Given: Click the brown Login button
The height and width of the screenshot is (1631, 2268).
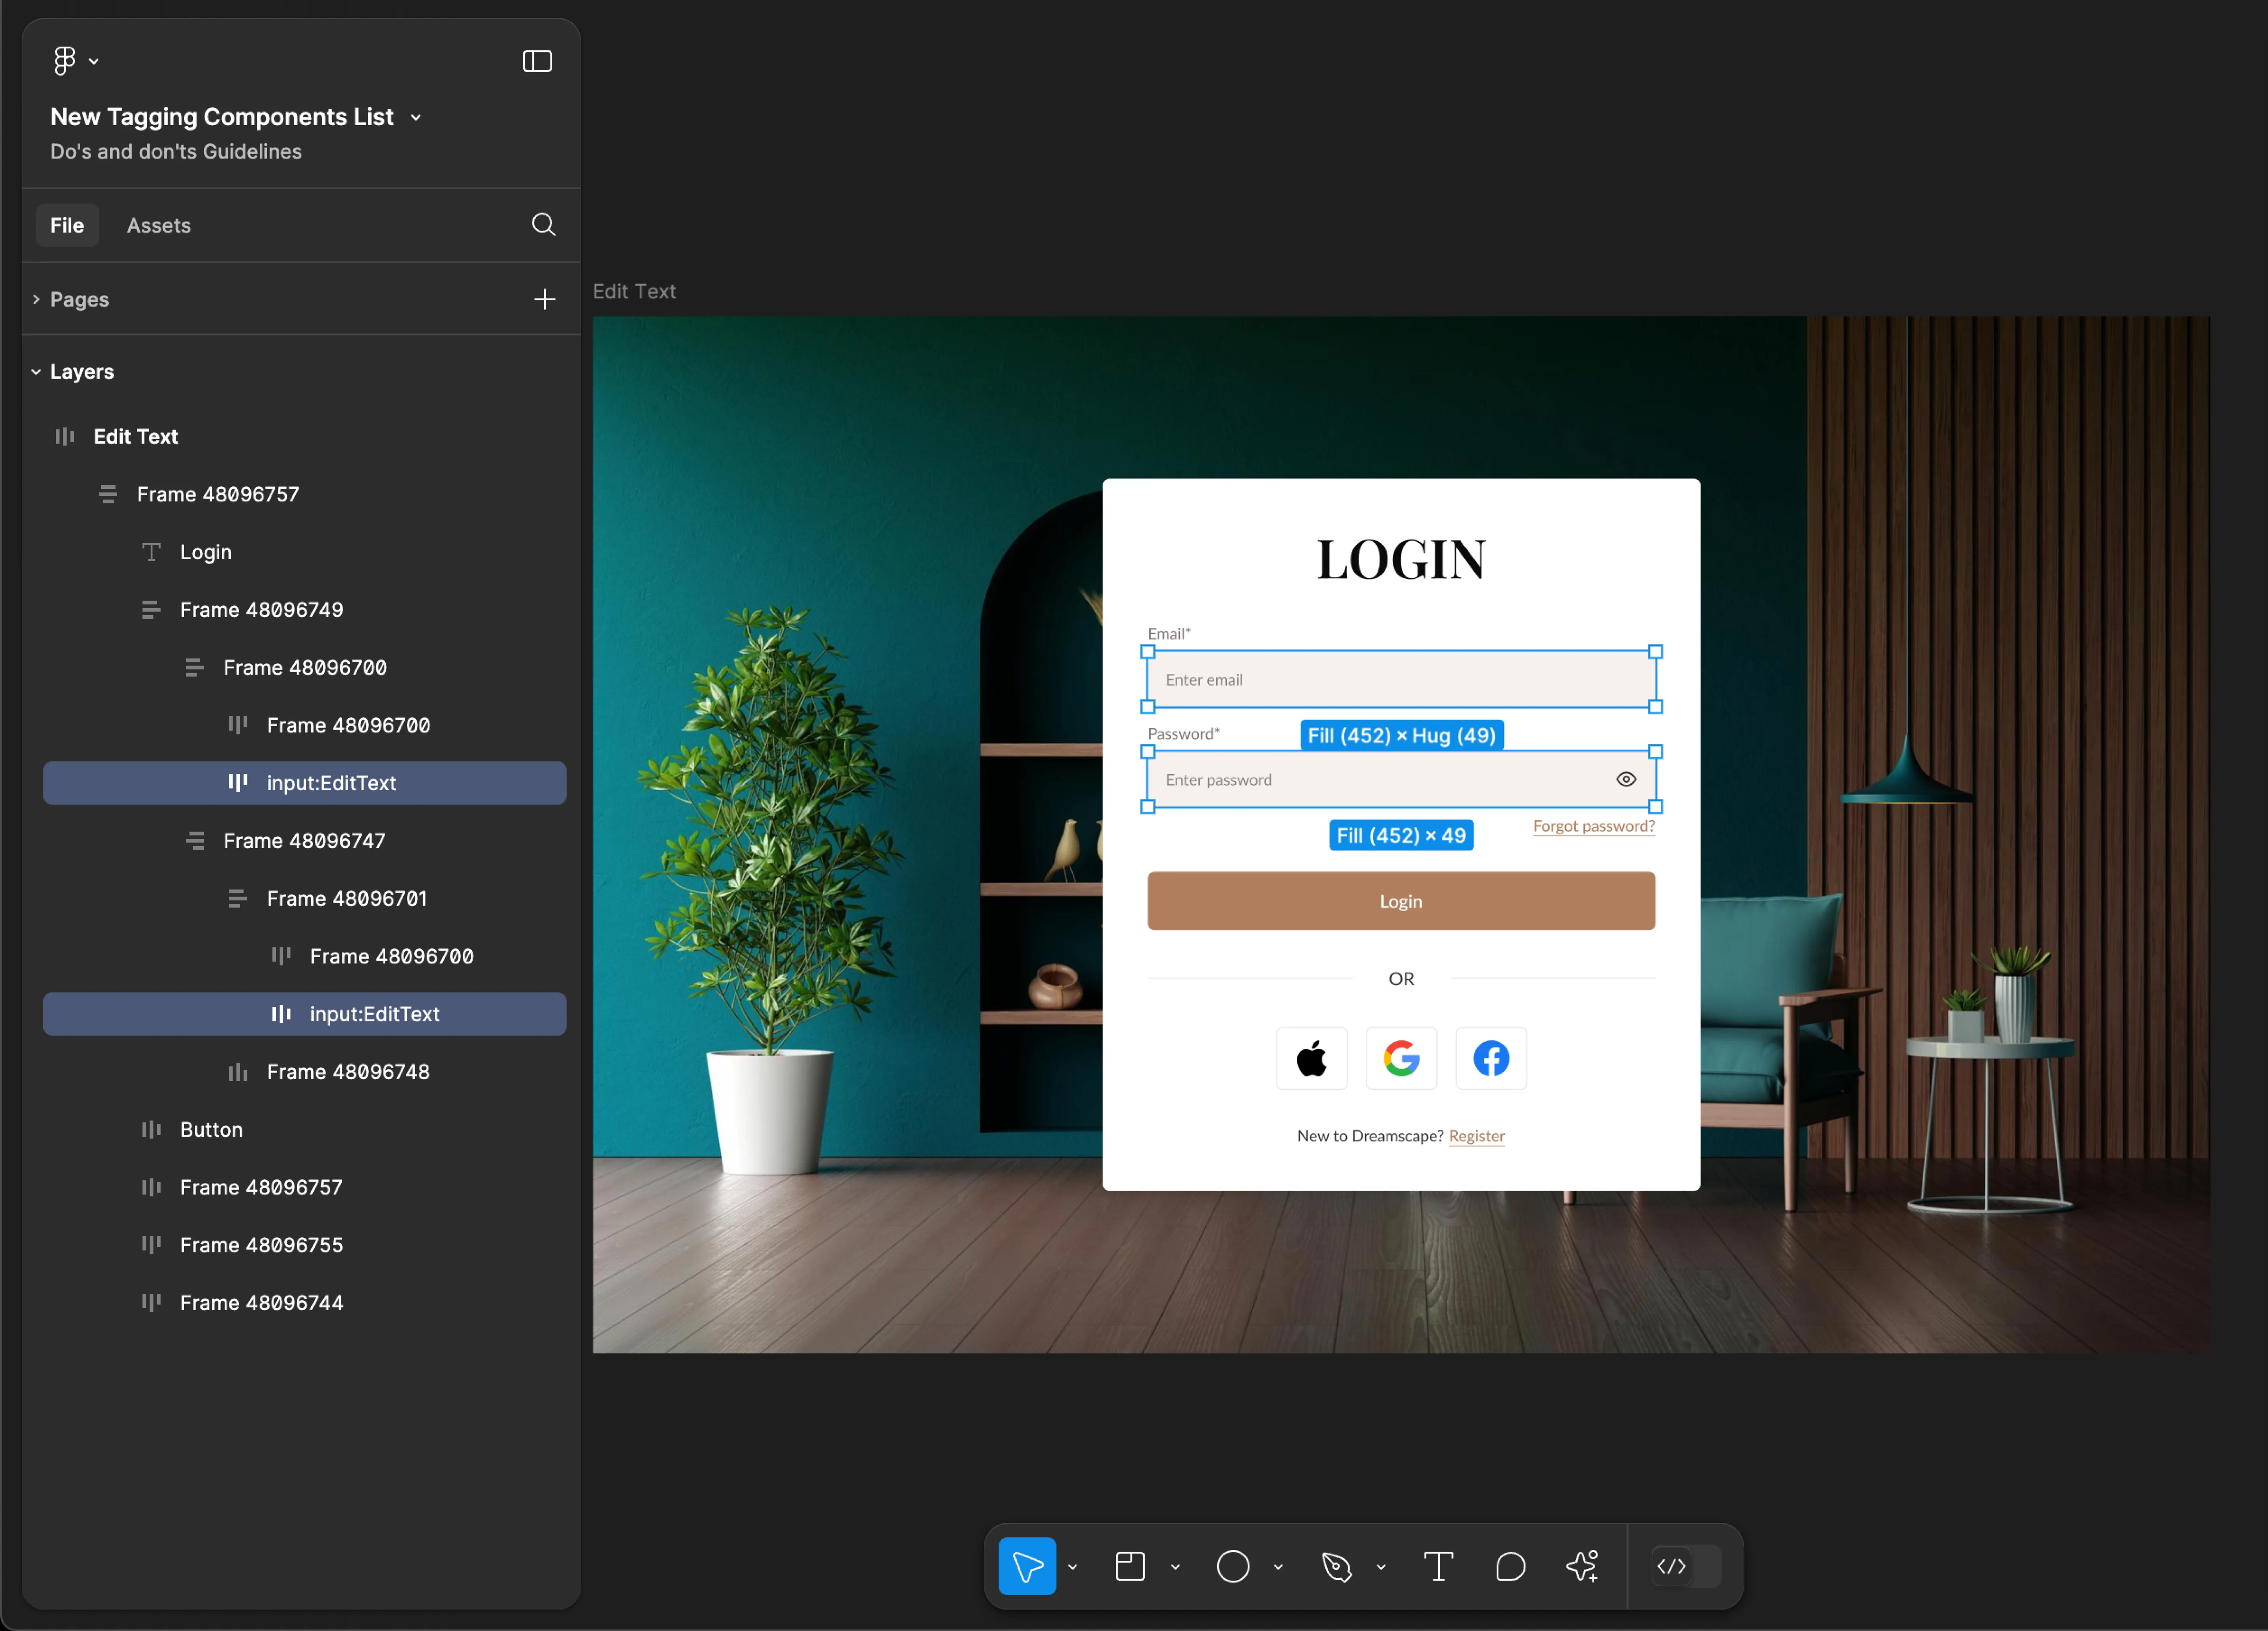Looking at the screenshot, I should pyautogui.click(x=1401, y=901).
